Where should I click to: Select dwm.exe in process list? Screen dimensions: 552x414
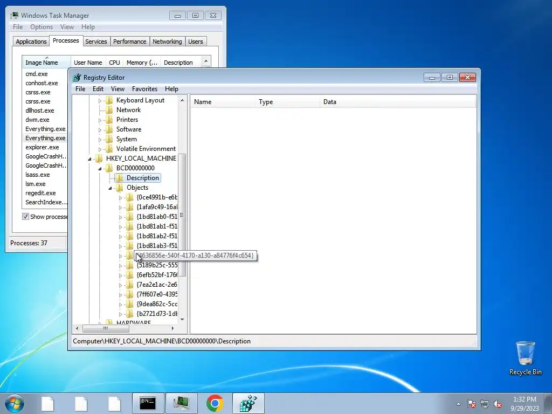(x=37, y=120)
